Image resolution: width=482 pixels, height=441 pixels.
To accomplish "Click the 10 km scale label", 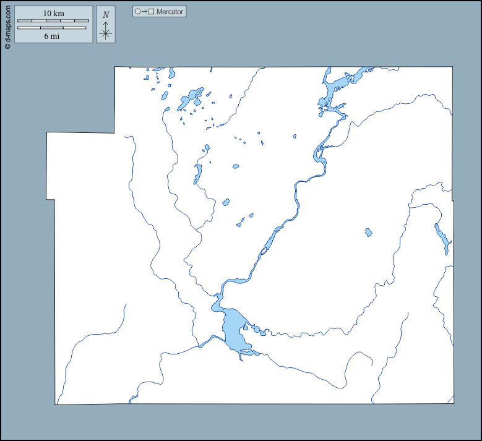I will [53, 13].
